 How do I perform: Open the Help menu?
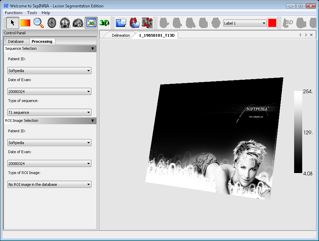tap(46, 13)
